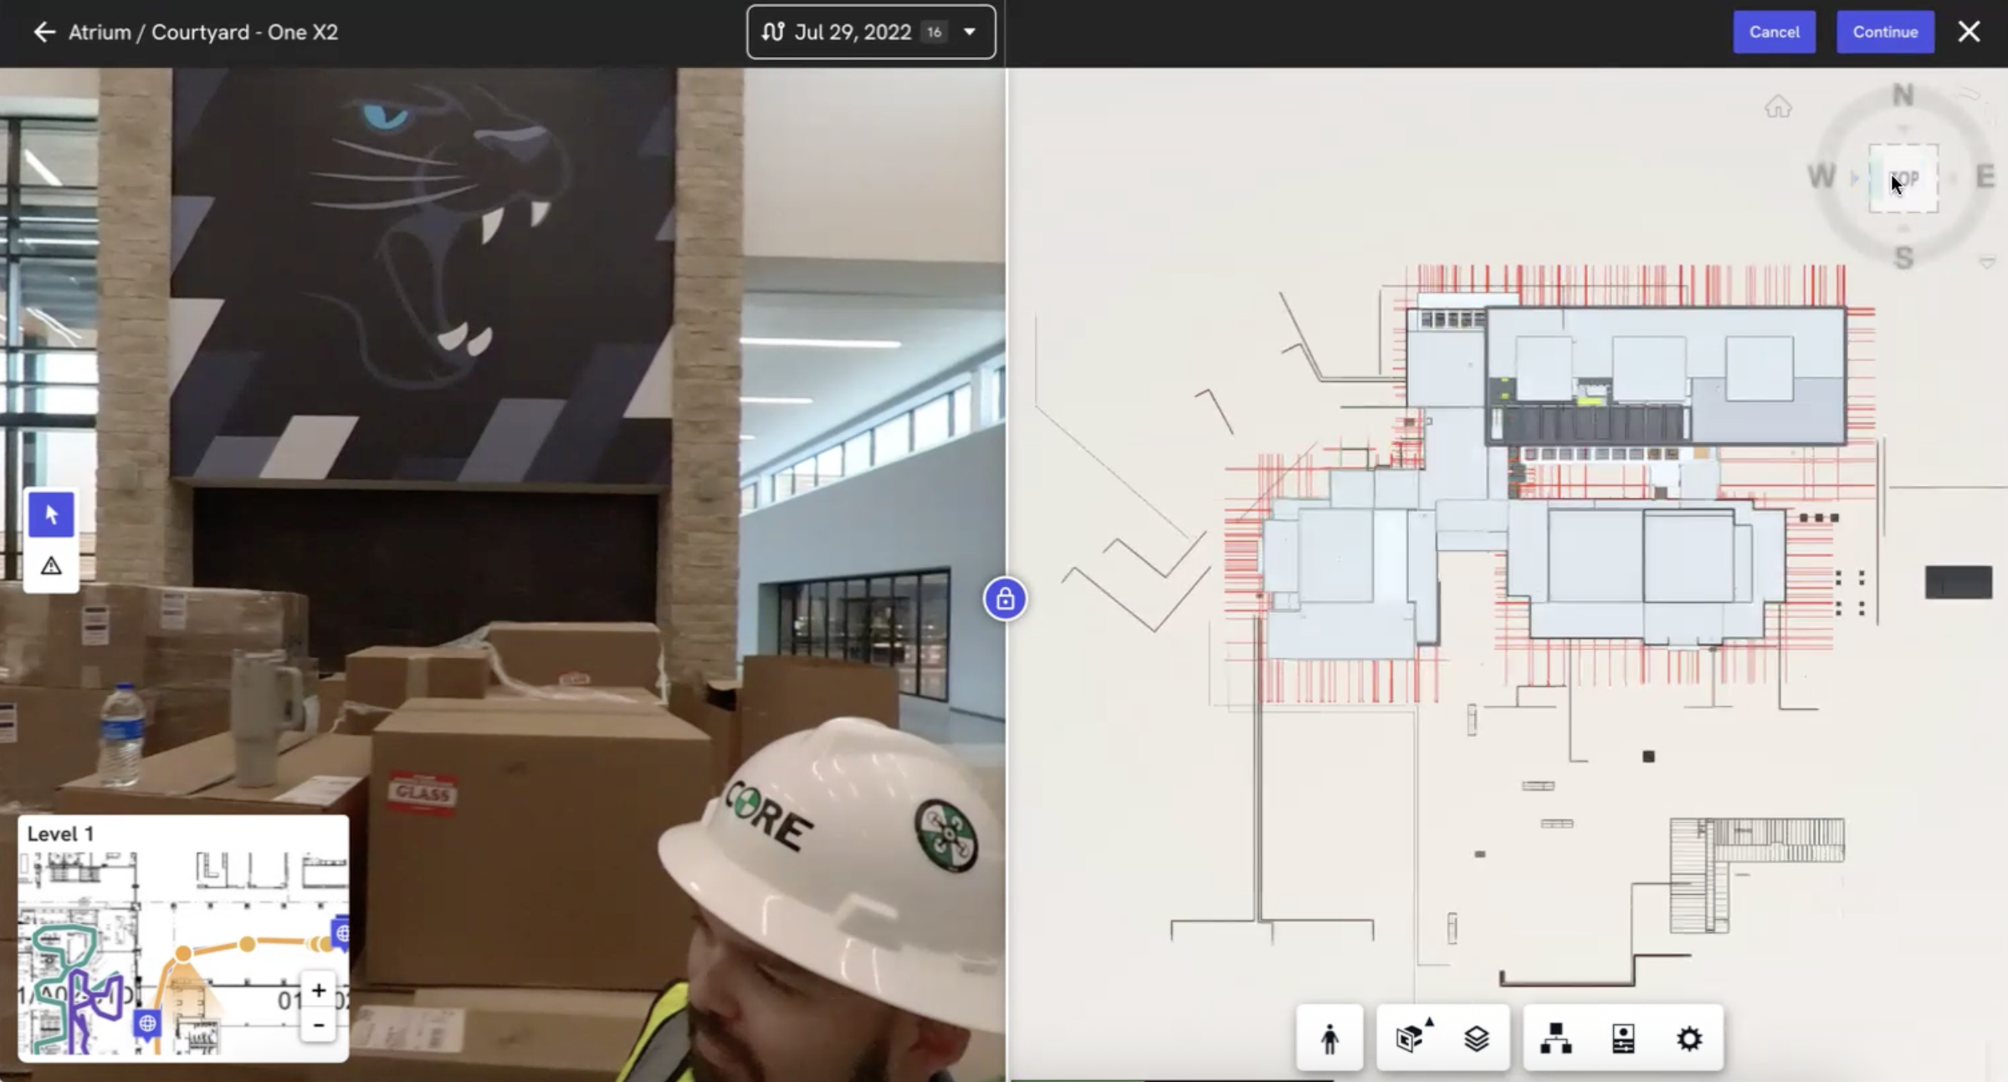Click the globe marker at minimap's bottom

pos(147,1023)
